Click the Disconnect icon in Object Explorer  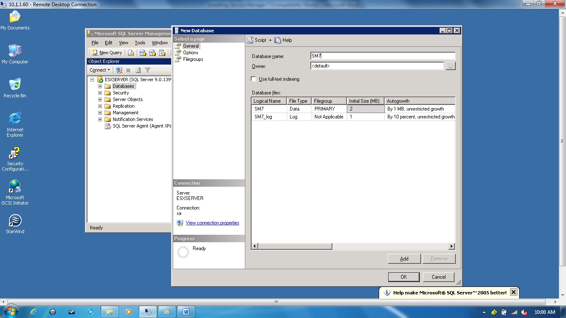(x=119, y=70)
